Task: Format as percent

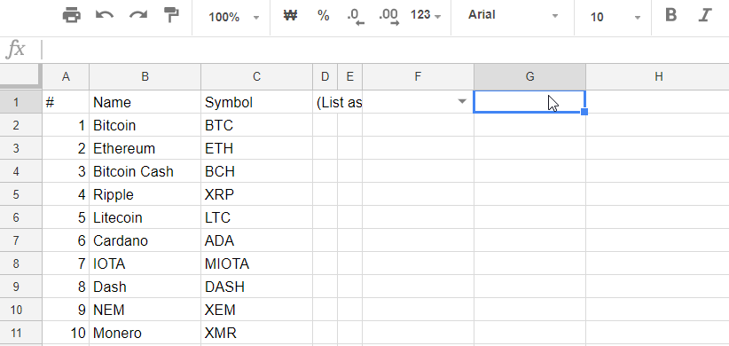Action: point(323,16)
